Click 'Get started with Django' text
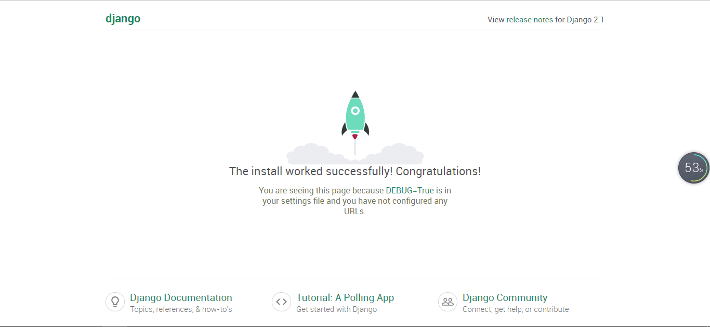This screenshot has width=710, height=327. 336,309
